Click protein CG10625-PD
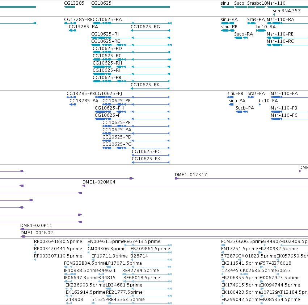The height and width of the screenshot is (305, 308). [x=117, y=137]
